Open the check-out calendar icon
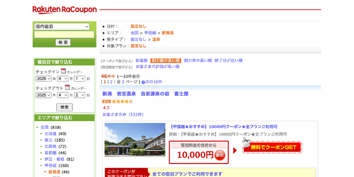The width and height of the screenshot is (354, 177). pyautogui.click(x=67, y=88)
